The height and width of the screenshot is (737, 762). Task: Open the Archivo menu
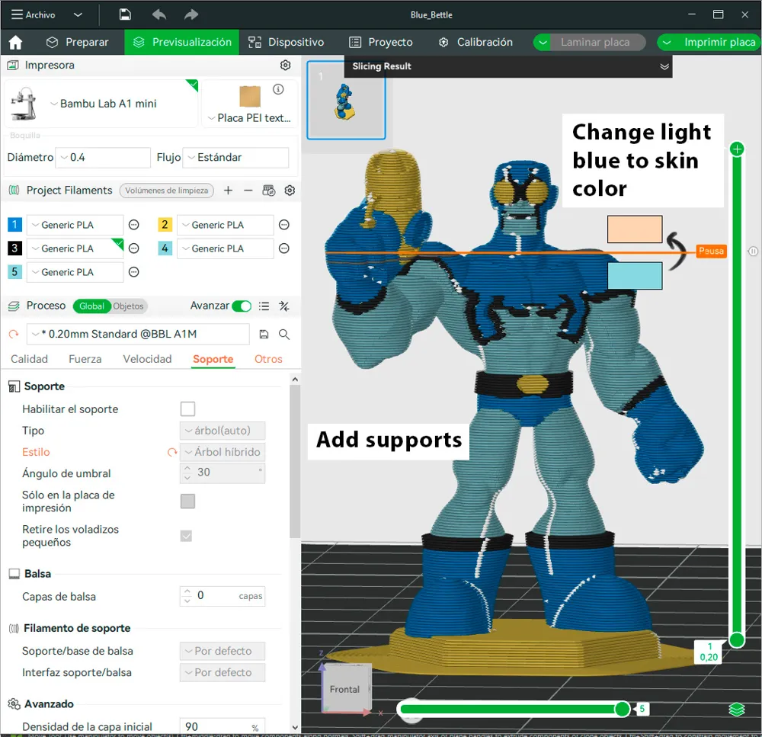(33, 14)
